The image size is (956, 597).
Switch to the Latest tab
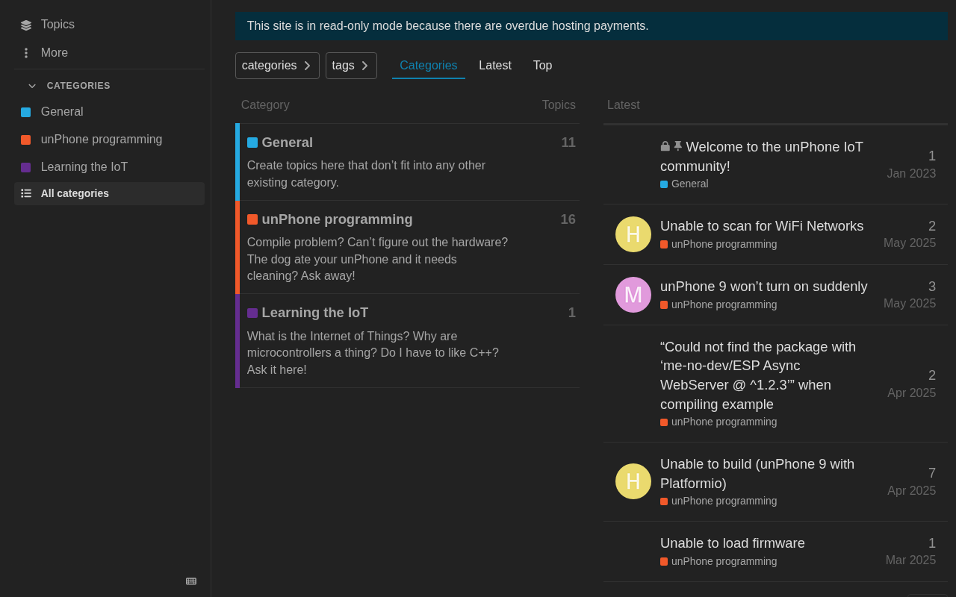(495, 66)
